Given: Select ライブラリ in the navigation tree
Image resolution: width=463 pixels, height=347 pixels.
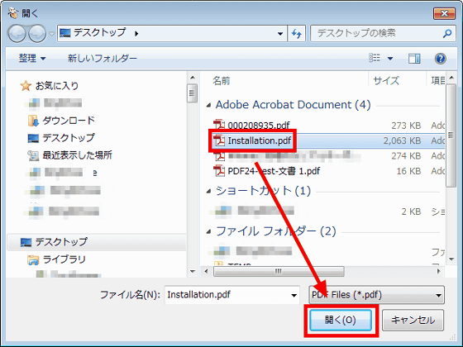Looking at the screenshot, I should click(x=64, y=259).
